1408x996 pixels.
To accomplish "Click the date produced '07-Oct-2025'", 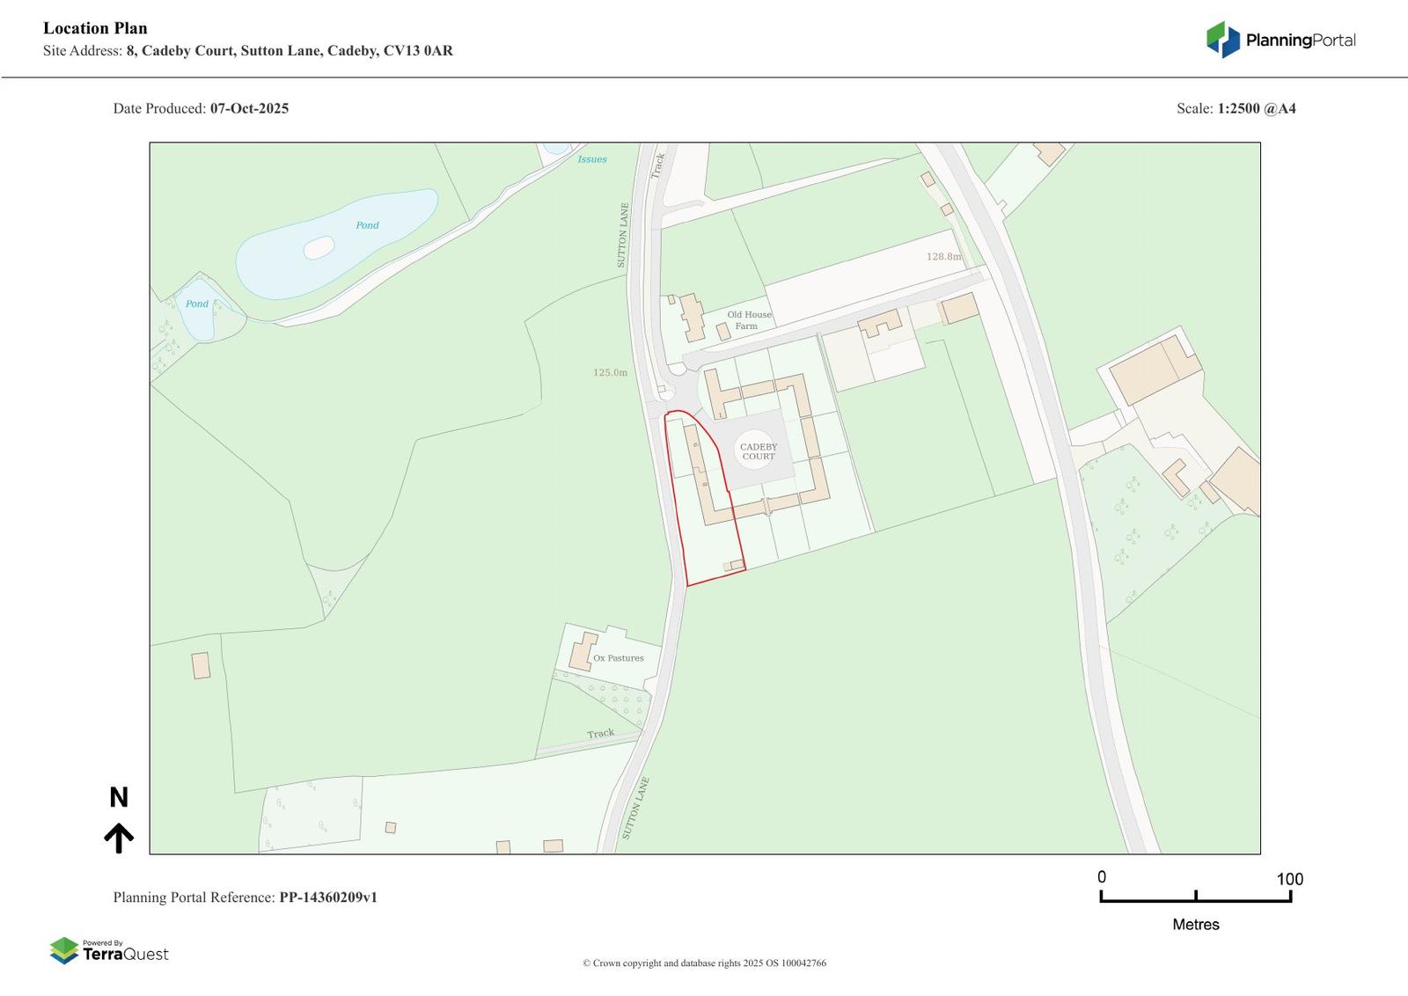I will pos(249,108).
